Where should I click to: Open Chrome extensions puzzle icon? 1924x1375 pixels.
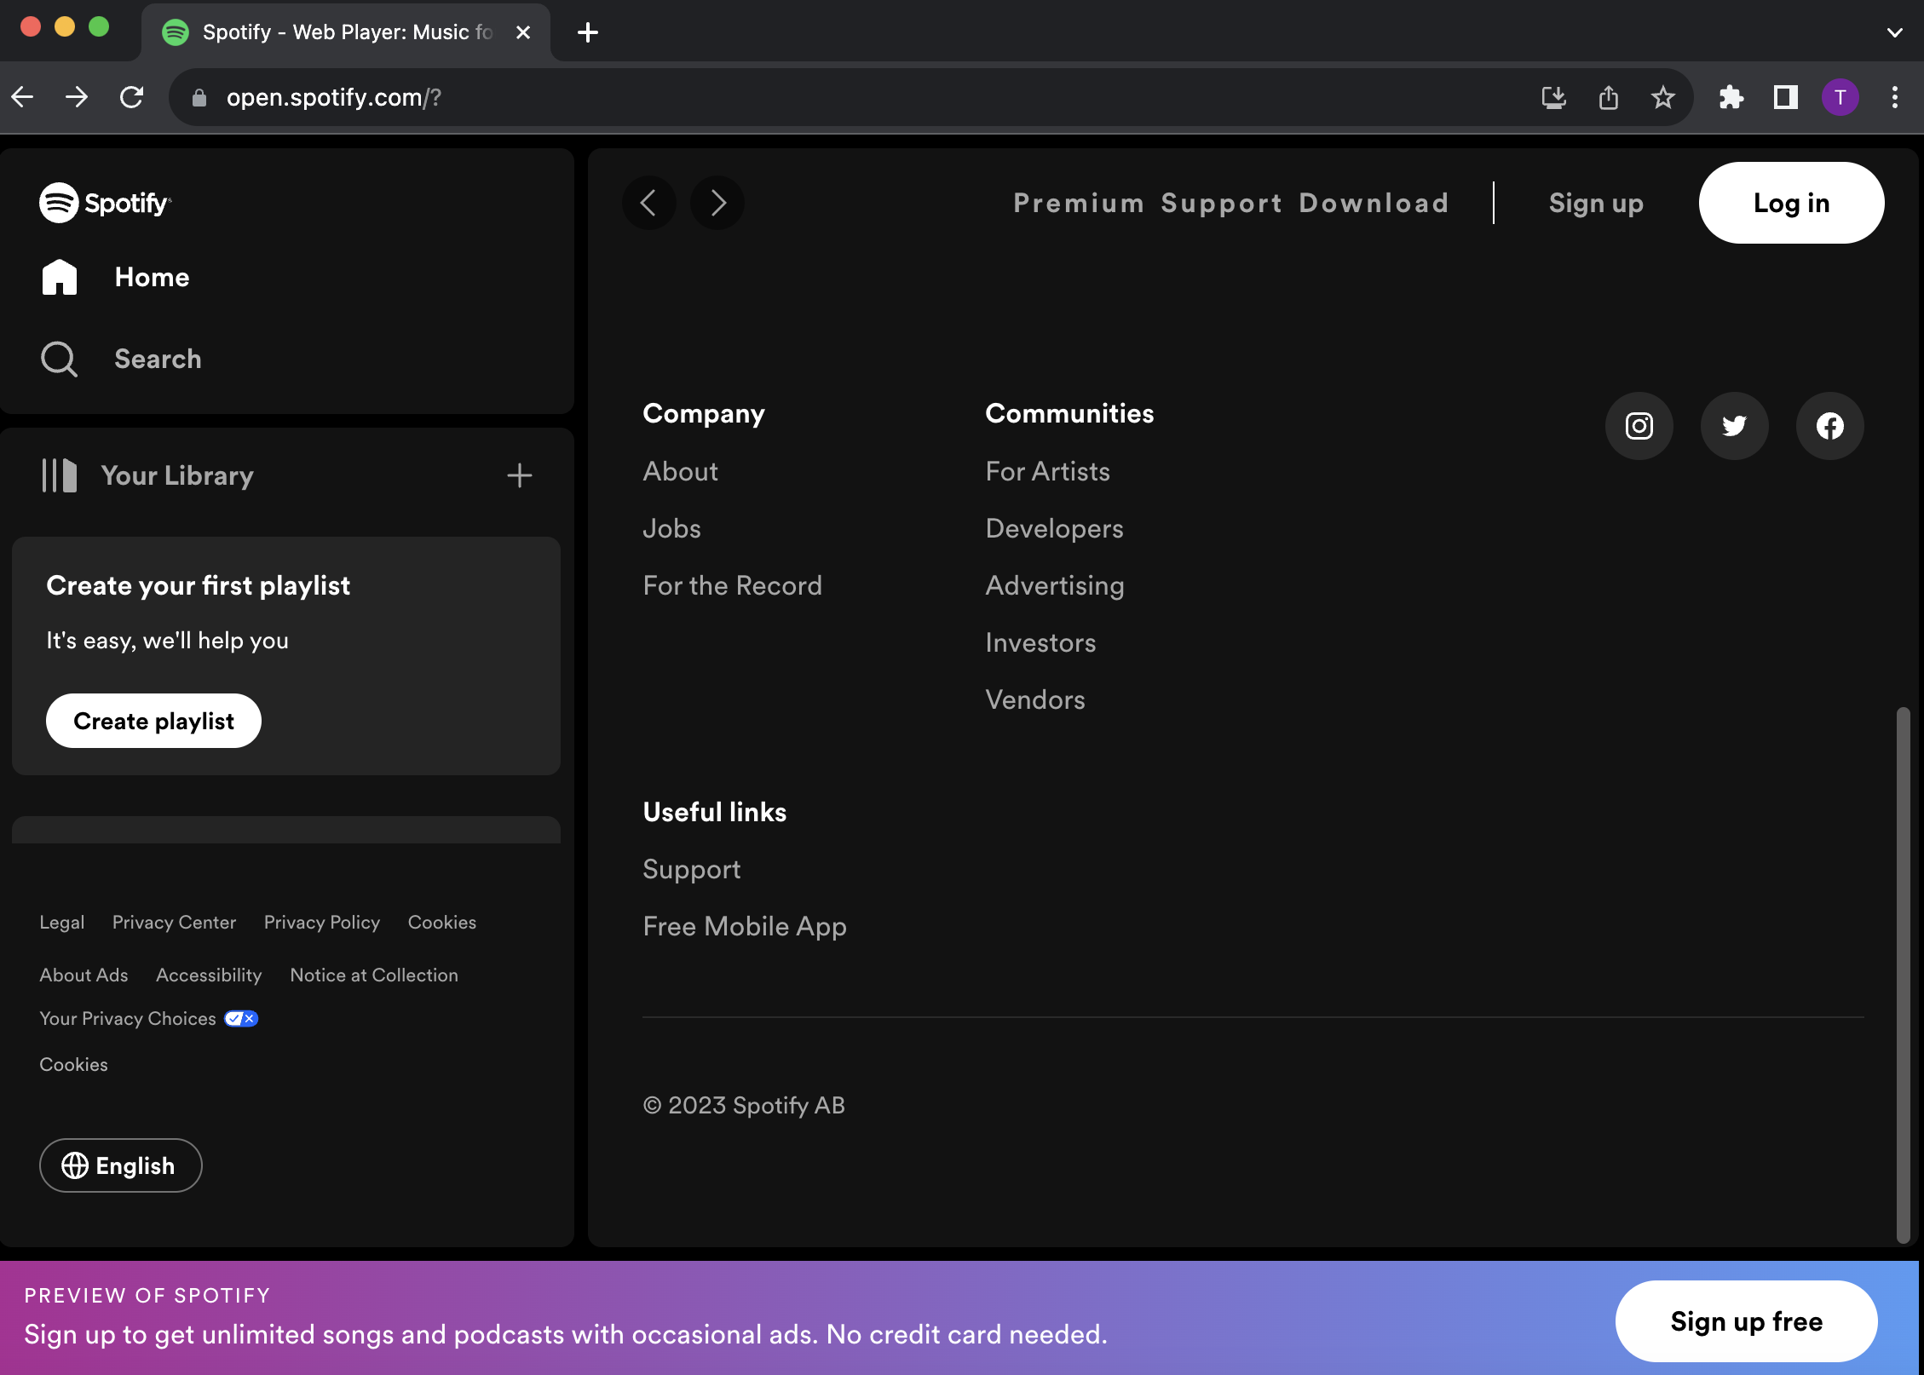coord(1731,97)
